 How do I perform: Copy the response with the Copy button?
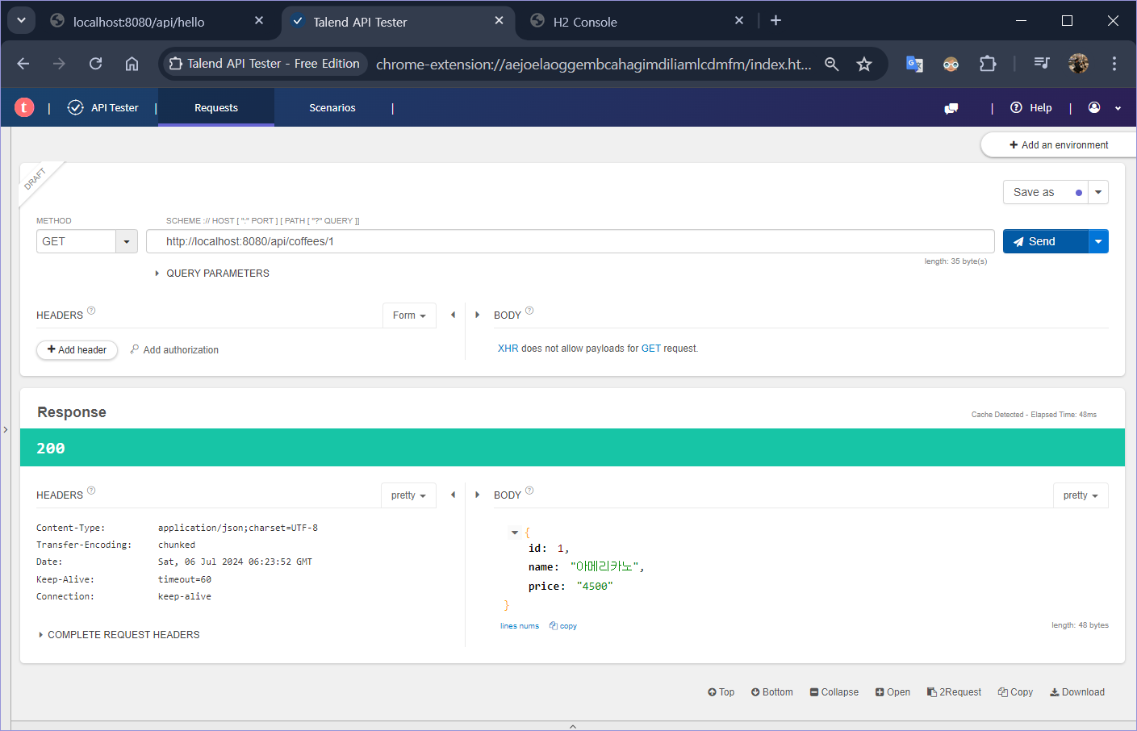click(1015, 692)
